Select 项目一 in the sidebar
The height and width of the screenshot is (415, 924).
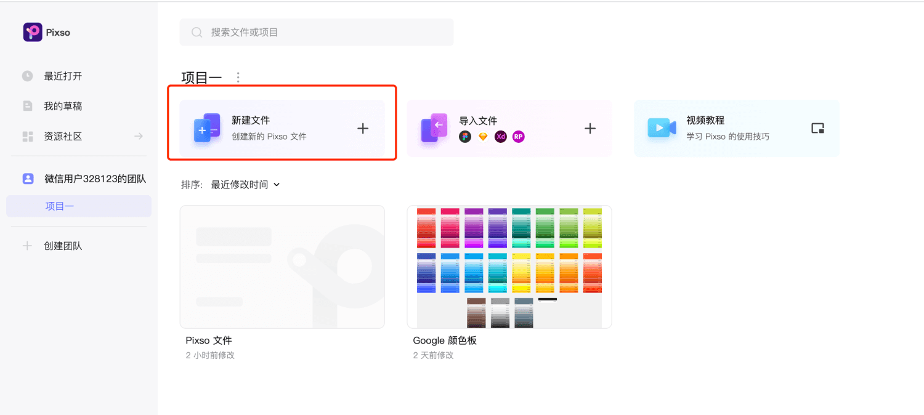click(79, 206)
